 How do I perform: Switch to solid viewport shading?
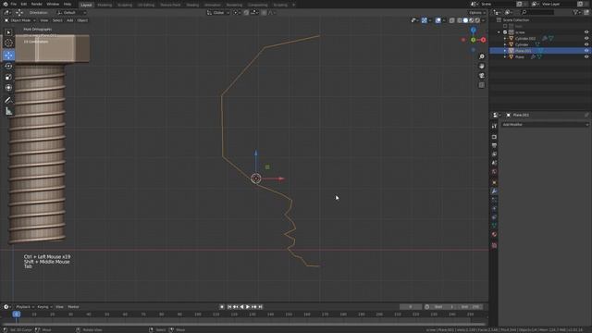465,20
